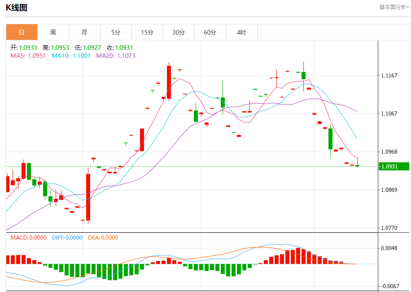Viewport: 411px width, 292px height.
Task: Open the 基本面分析 link
Action: tap(394, 7)
